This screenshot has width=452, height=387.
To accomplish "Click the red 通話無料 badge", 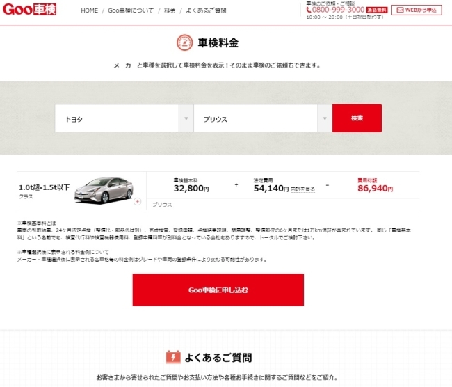I will tap(377, 10).
